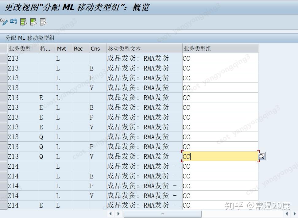Click the Select Block toolbar icon
This screenshot has height=218, width=298.
coord(33,22)
